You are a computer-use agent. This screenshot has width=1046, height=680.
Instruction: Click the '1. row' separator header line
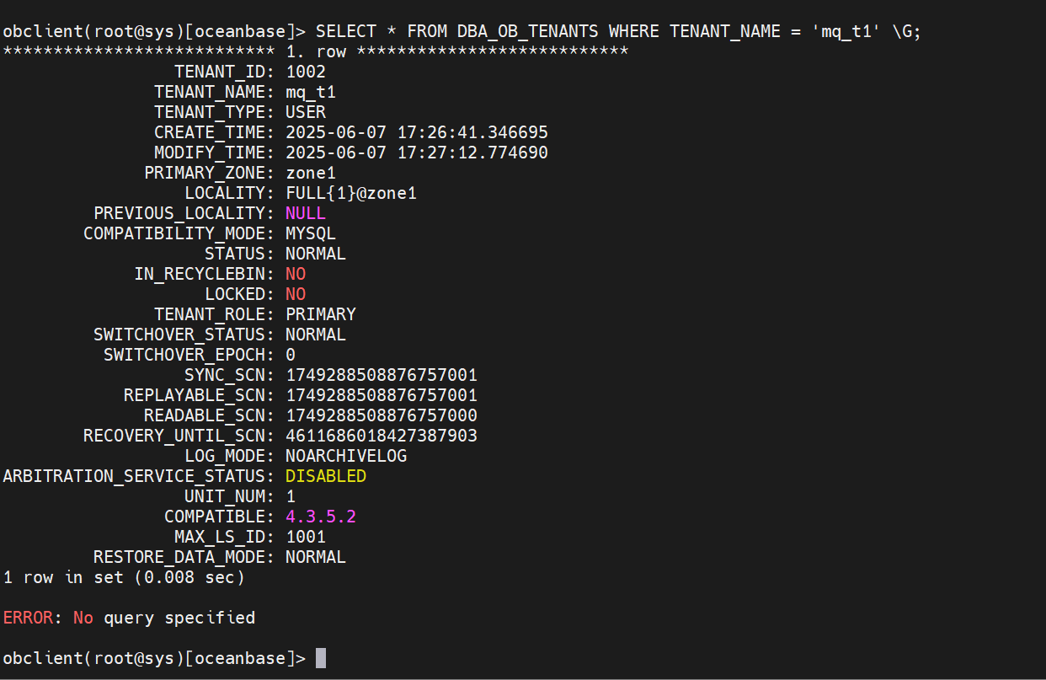pos(316,51)
